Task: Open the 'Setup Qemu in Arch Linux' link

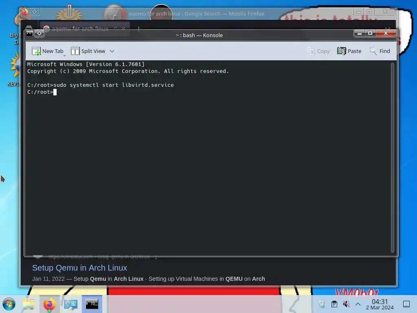Action: point(79,268)
